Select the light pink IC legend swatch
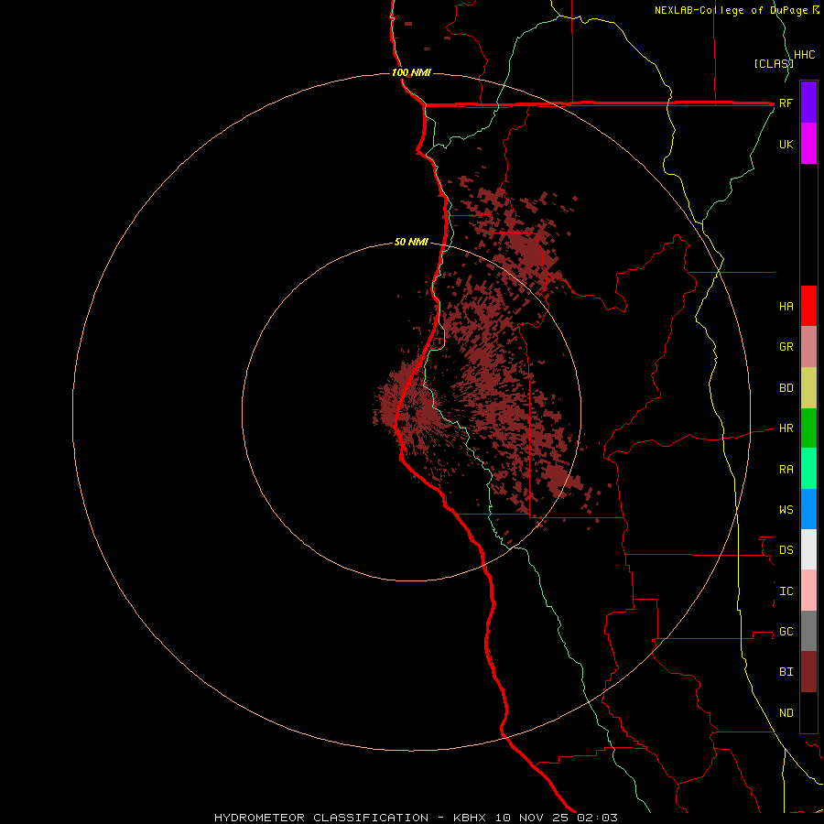The width and height of the screenshot is (824, 824). click(808, 591)
